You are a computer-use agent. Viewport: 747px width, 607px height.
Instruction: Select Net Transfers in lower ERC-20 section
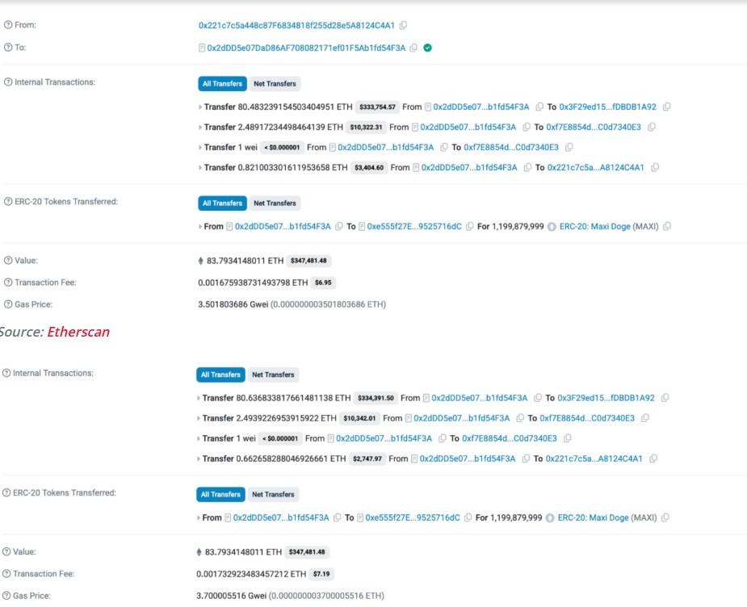pyautogui.click(x=273, y=494)
